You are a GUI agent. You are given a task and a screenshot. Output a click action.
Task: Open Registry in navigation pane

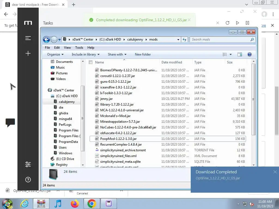pos(62,165)
